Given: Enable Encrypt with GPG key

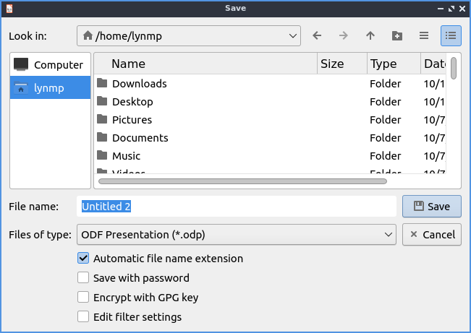Looking at the screenshot, I should coord(84,298).
